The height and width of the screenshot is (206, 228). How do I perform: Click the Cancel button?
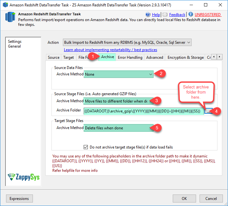tap(211, 198)
